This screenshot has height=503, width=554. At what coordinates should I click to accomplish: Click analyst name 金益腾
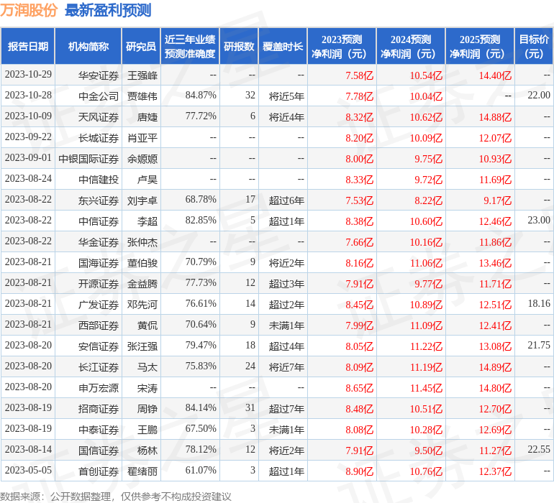(142, 283)
